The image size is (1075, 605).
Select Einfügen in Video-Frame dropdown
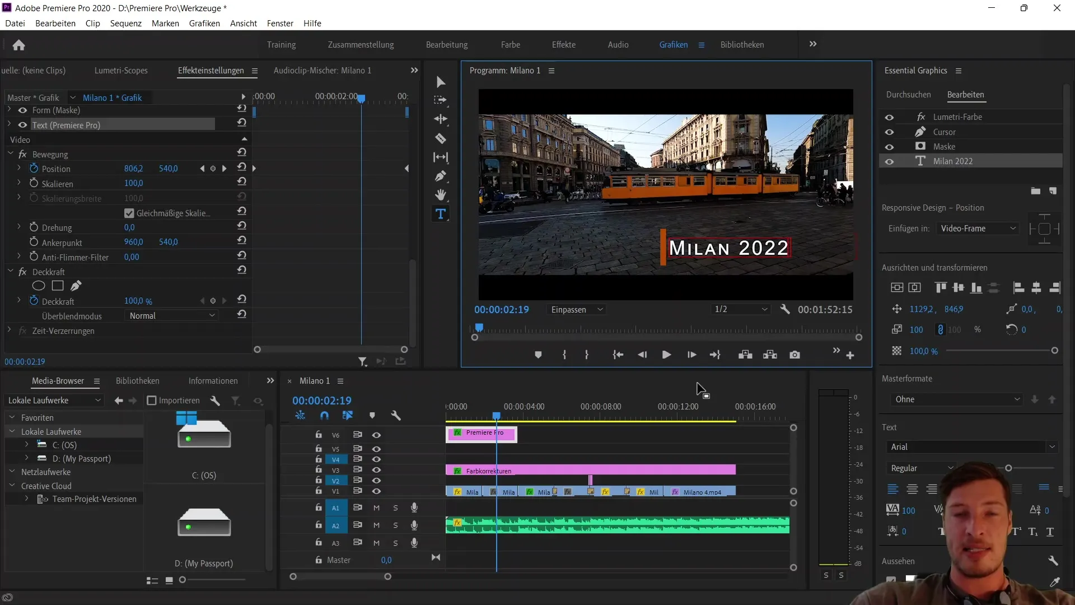click(x=978, y=228)
